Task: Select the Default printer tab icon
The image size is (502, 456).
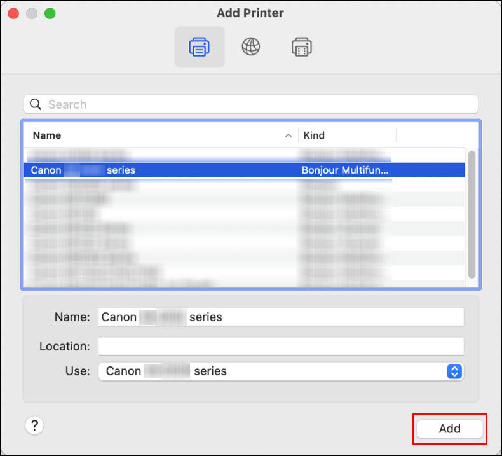Action: [200, 47]
